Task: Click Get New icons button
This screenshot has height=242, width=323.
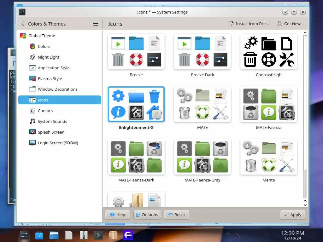Action: click(290, 24)
